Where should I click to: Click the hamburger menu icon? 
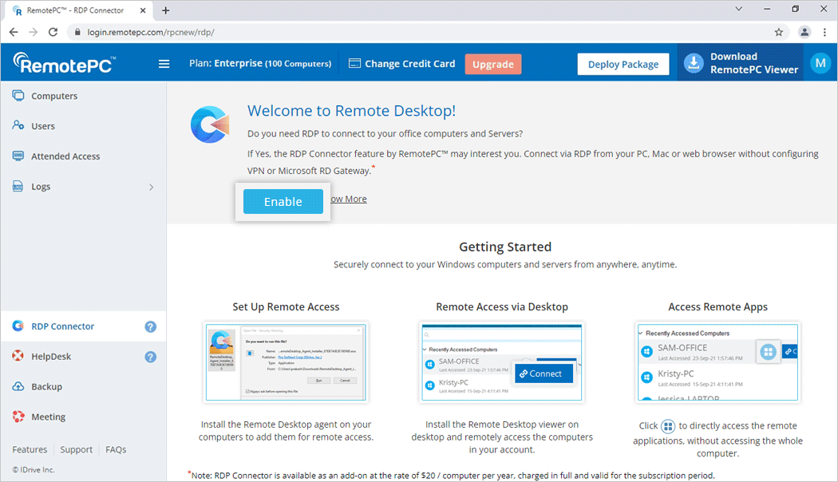pos(164,64)
